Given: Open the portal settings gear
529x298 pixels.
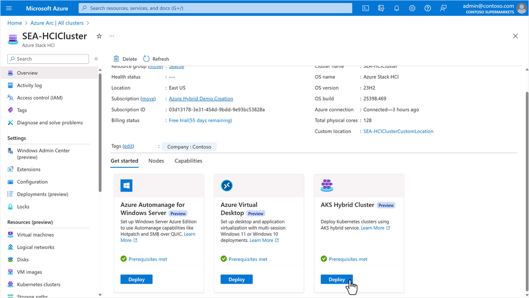Looking at the screenshot, I should (412, 8).
